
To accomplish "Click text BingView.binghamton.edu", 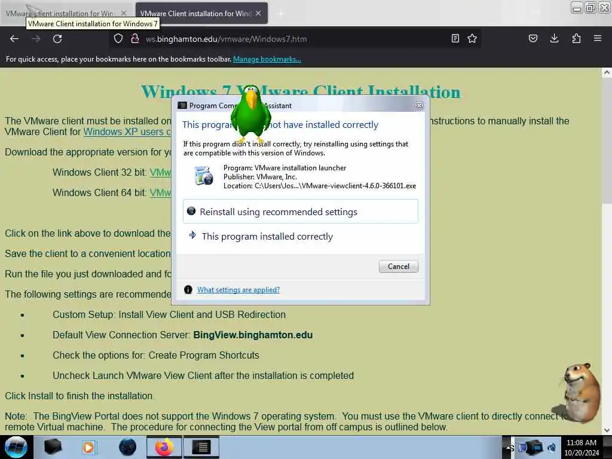I will coord(253,335).
